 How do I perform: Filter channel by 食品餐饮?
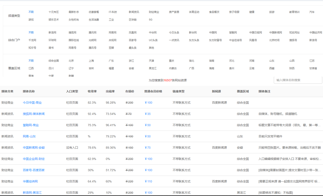[x=214, y=12]
